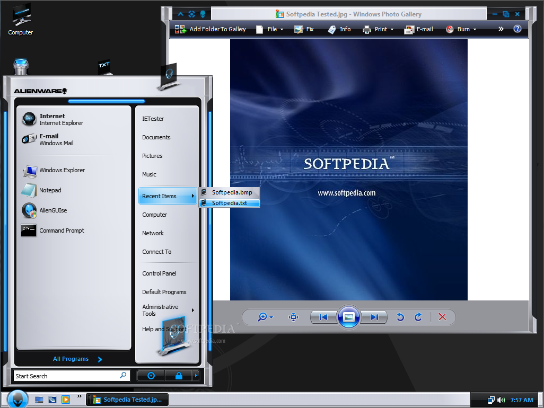Open Softpedia.bmp recent item
This screenshot has width=544, height=408.
pyautogui.click(x=229, y=192)
